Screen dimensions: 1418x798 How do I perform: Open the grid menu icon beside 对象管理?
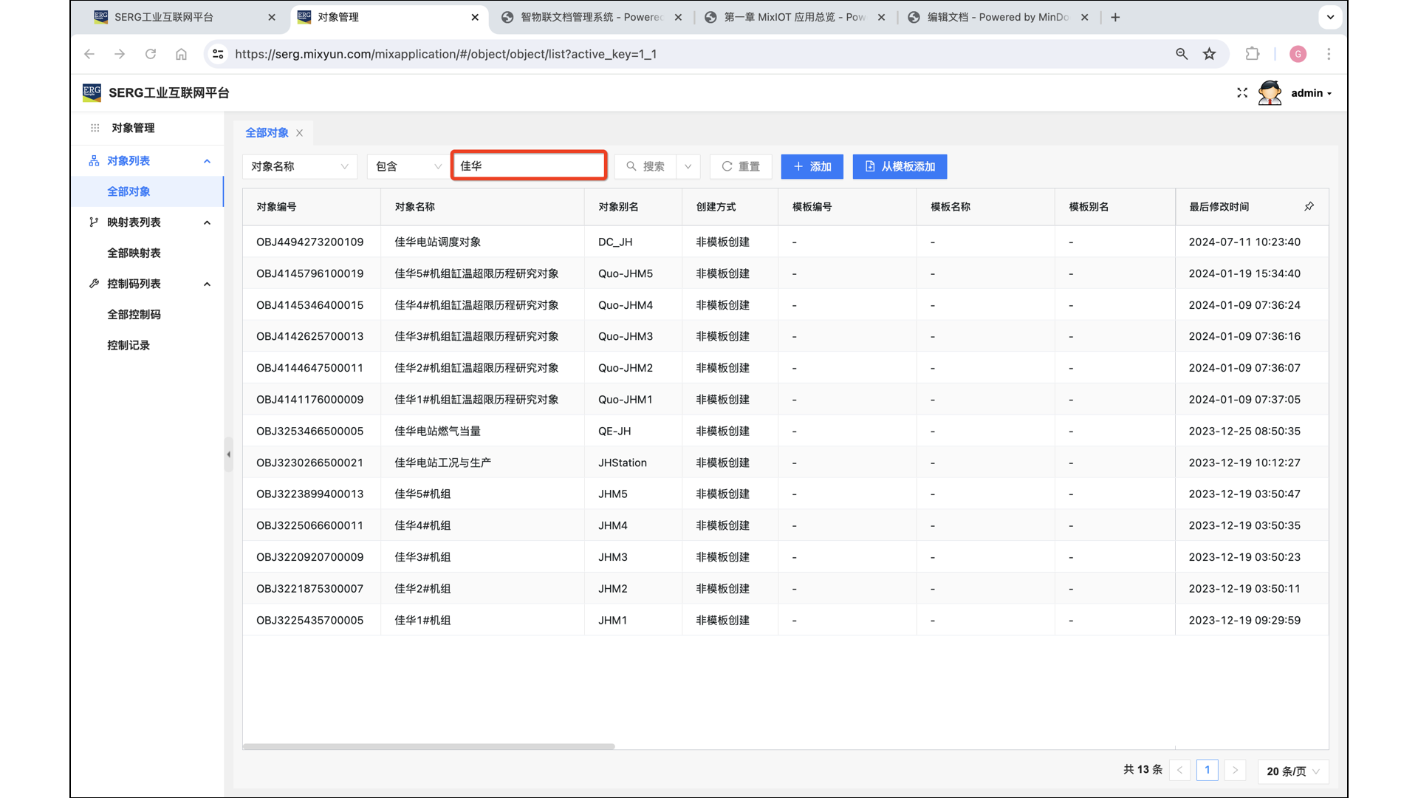point(95,128)
